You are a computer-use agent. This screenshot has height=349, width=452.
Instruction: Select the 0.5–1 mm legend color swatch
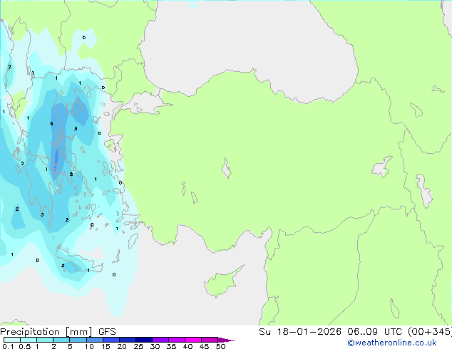coord(29,340)
